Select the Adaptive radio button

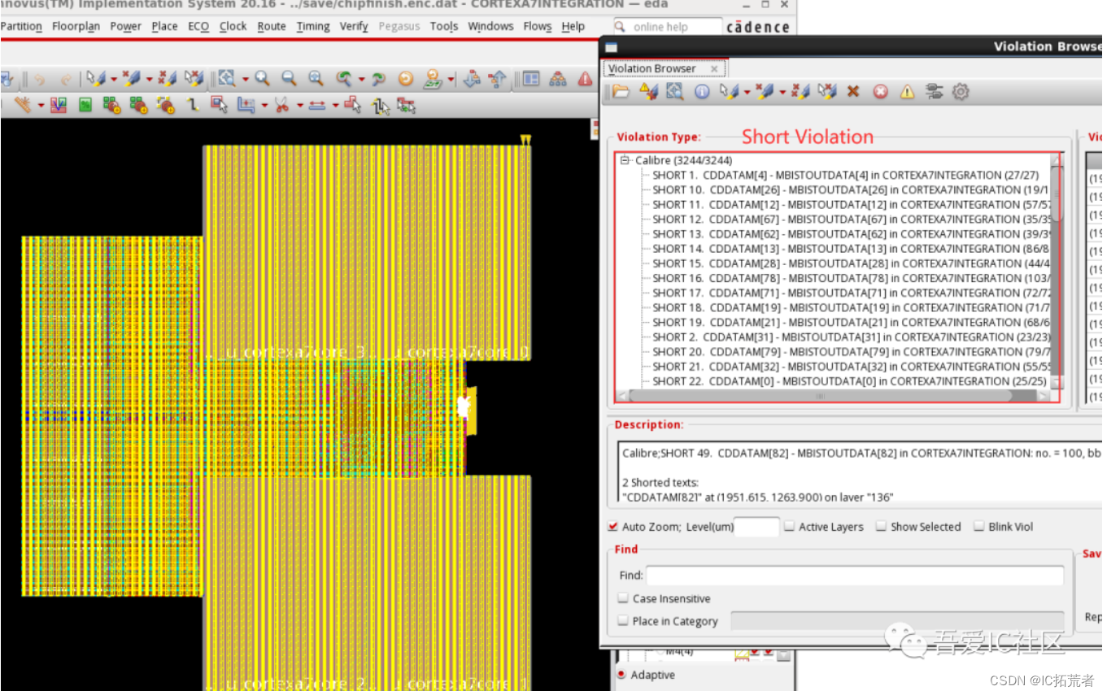pyautogui.click(x=622, y=675)
